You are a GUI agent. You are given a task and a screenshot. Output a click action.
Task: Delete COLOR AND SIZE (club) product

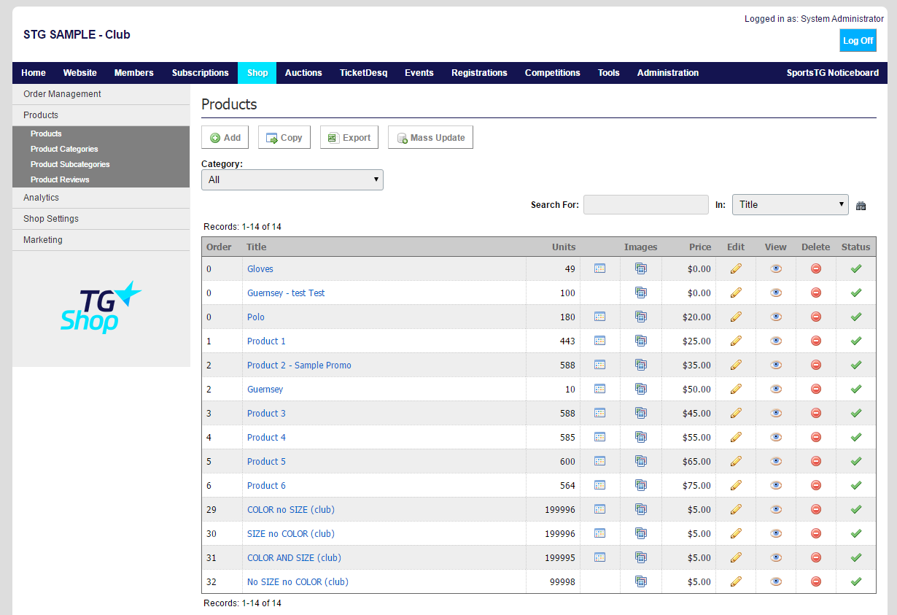coord(815,557)
